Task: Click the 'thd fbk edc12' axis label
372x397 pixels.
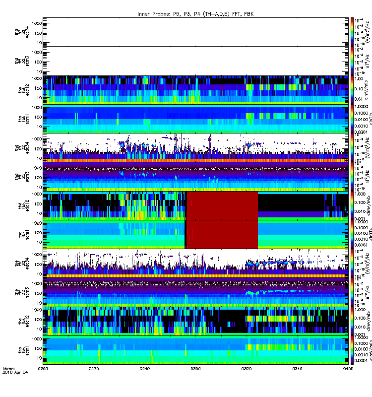Action: 24,205
